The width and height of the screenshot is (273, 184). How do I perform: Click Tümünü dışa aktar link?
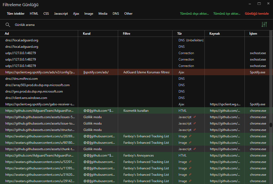pyautogui.click(x=194, y=13)
